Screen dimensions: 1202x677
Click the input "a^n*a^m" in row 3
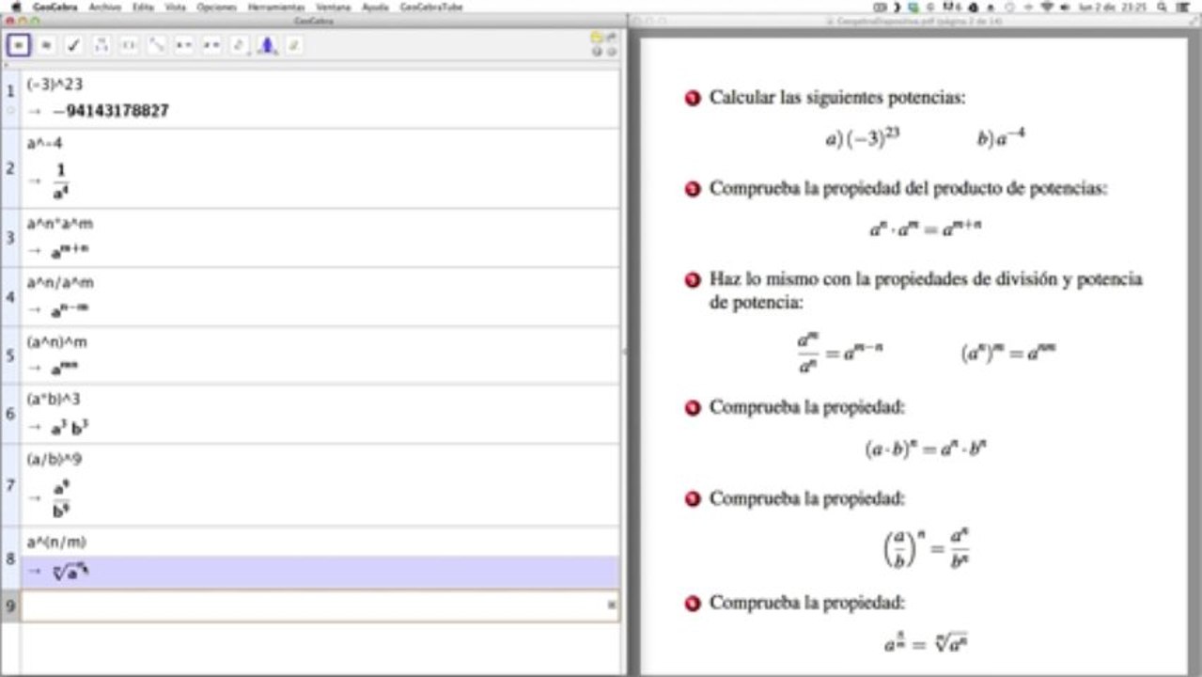[59, 224]
